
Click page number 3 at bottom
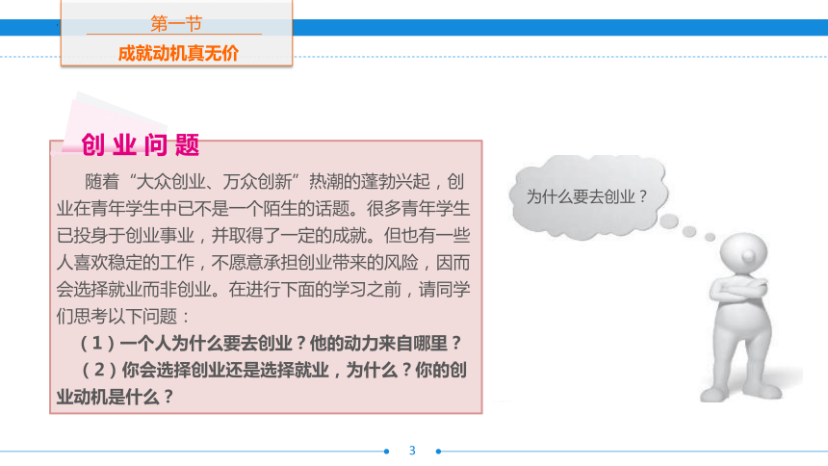pos(412,451)
